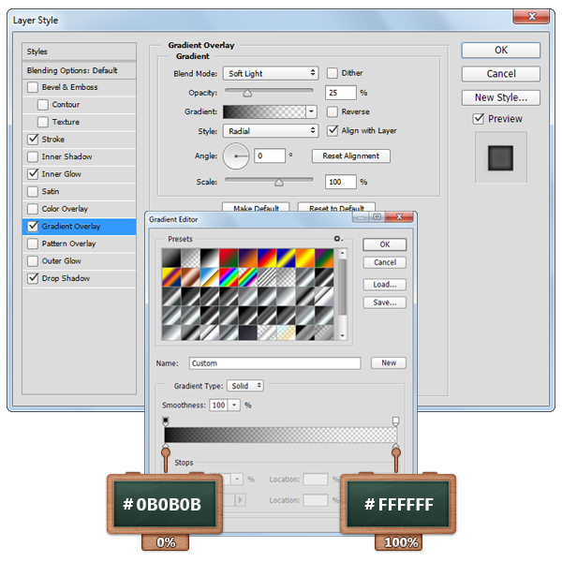Select the black opacity stop above the gradient bar
The image size is (562, 562).
pos(167,421)
